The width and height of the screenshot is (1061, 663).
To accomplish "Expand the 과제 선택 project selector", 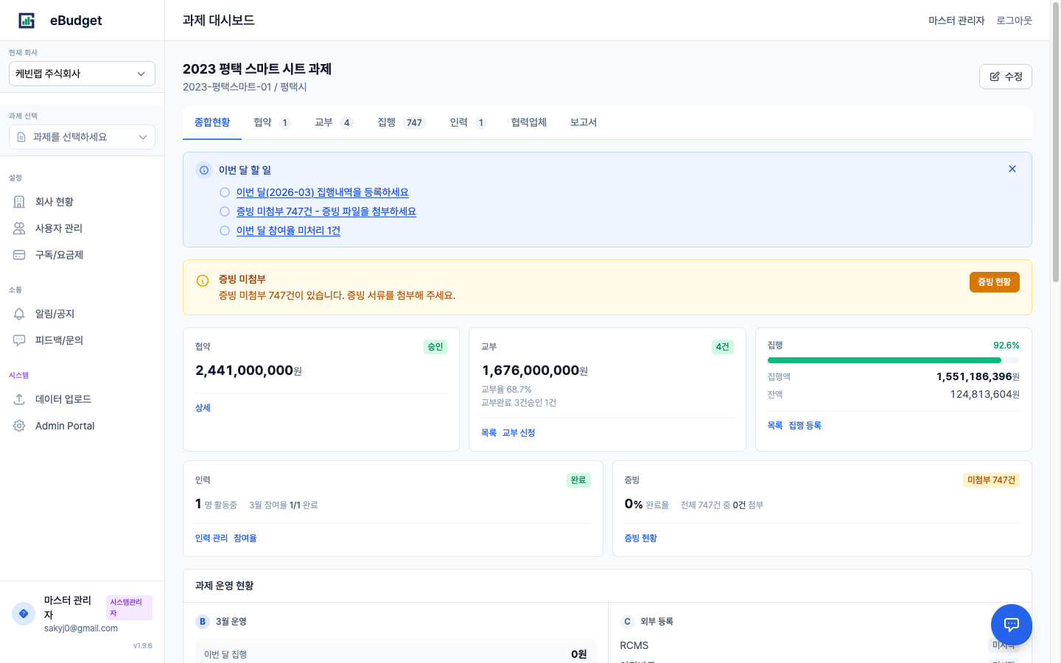I will (81, 137).
